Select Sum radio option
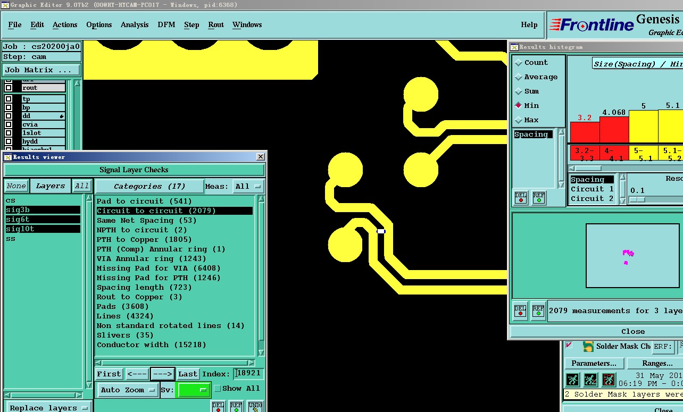This screenshot has width=683, height=412. tap(519, 91)
